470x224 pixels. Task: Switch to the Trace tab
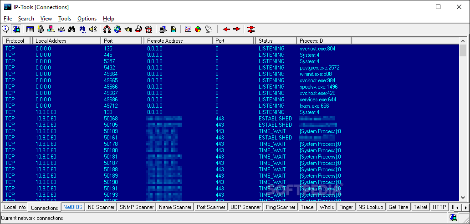click(x=307, y=207)
